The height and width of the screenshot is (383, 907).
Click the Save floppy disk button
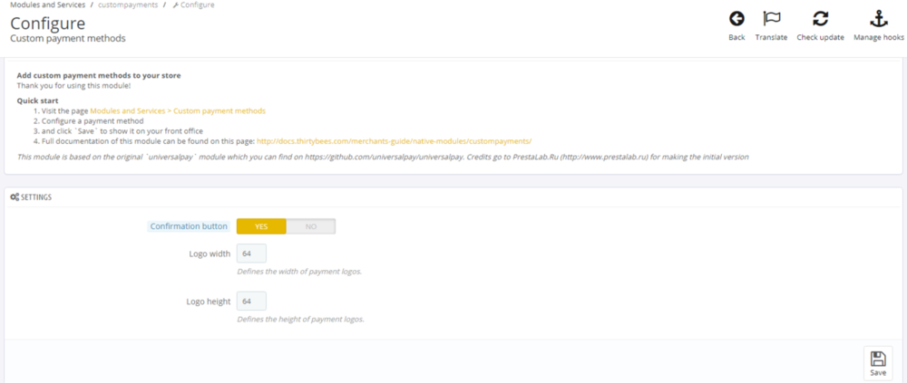coord(877,363)
